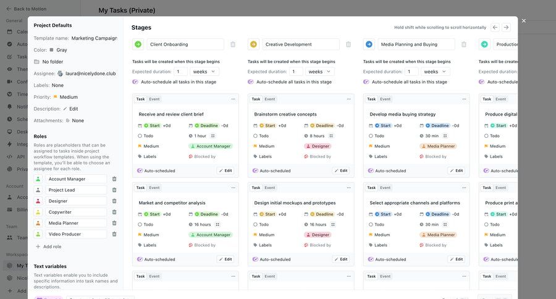Click the Template name field Marketing Campaign
556x299 pixels.
pyautogui.click(x=95, y=38)
